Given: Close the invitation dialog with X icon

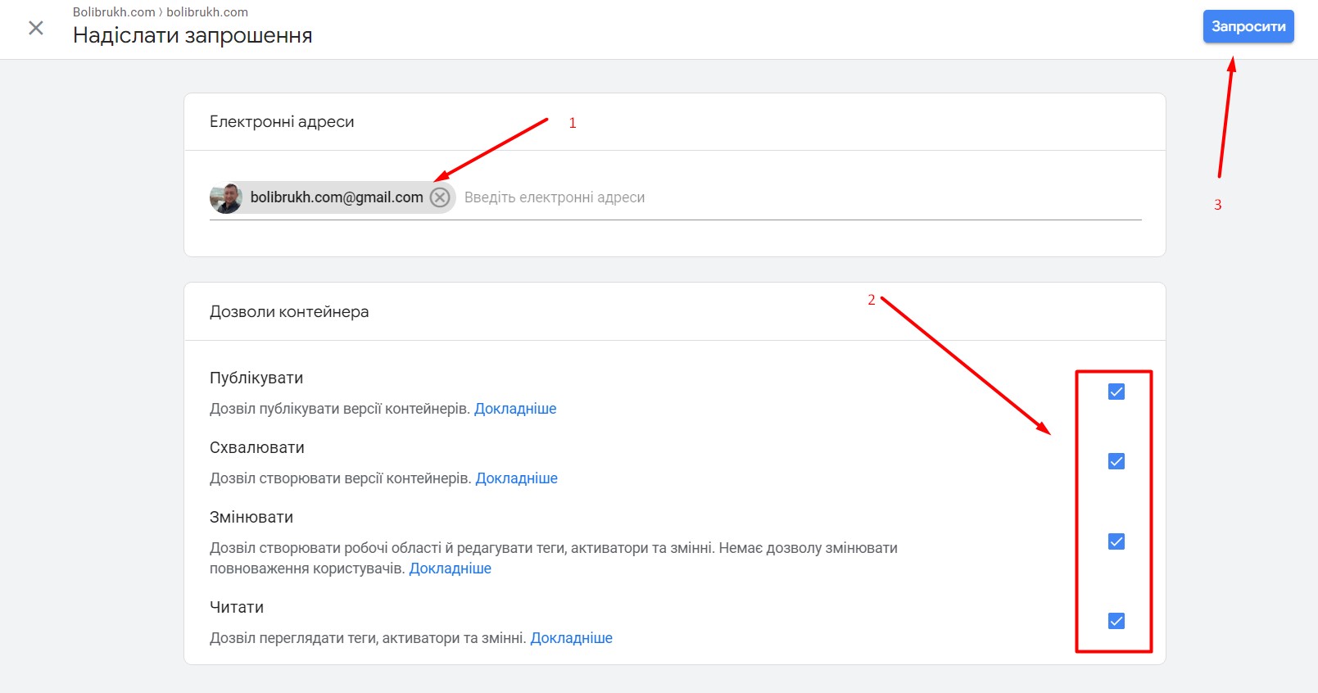Looking at the screenshot, I should click(36, 28).
